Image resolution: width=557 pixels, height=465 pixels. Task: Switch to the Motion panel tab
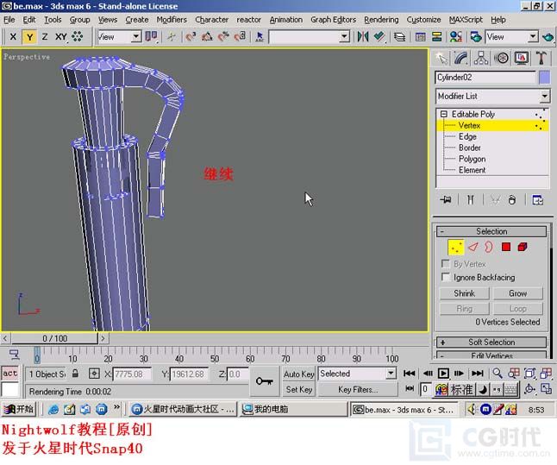click(501, 58)
